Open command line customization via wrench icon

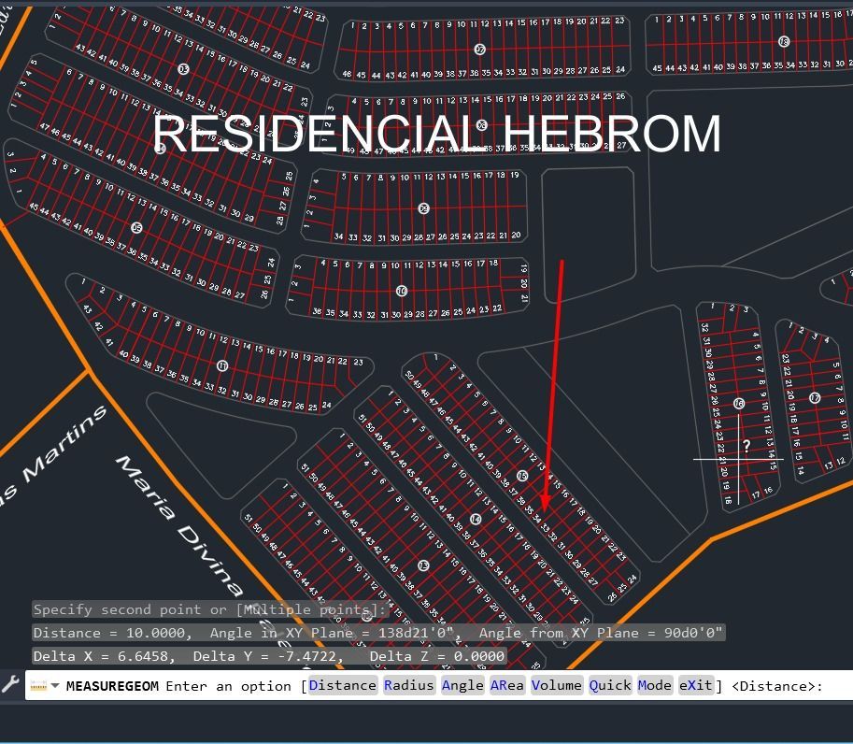click(x=10, y=683)
